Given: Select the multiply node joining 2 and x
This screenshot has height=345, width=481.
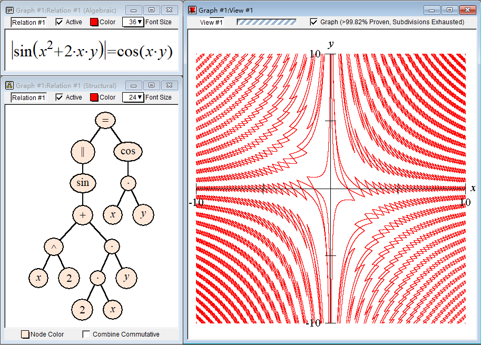Looking at the screenshot, I should [97, 278].
